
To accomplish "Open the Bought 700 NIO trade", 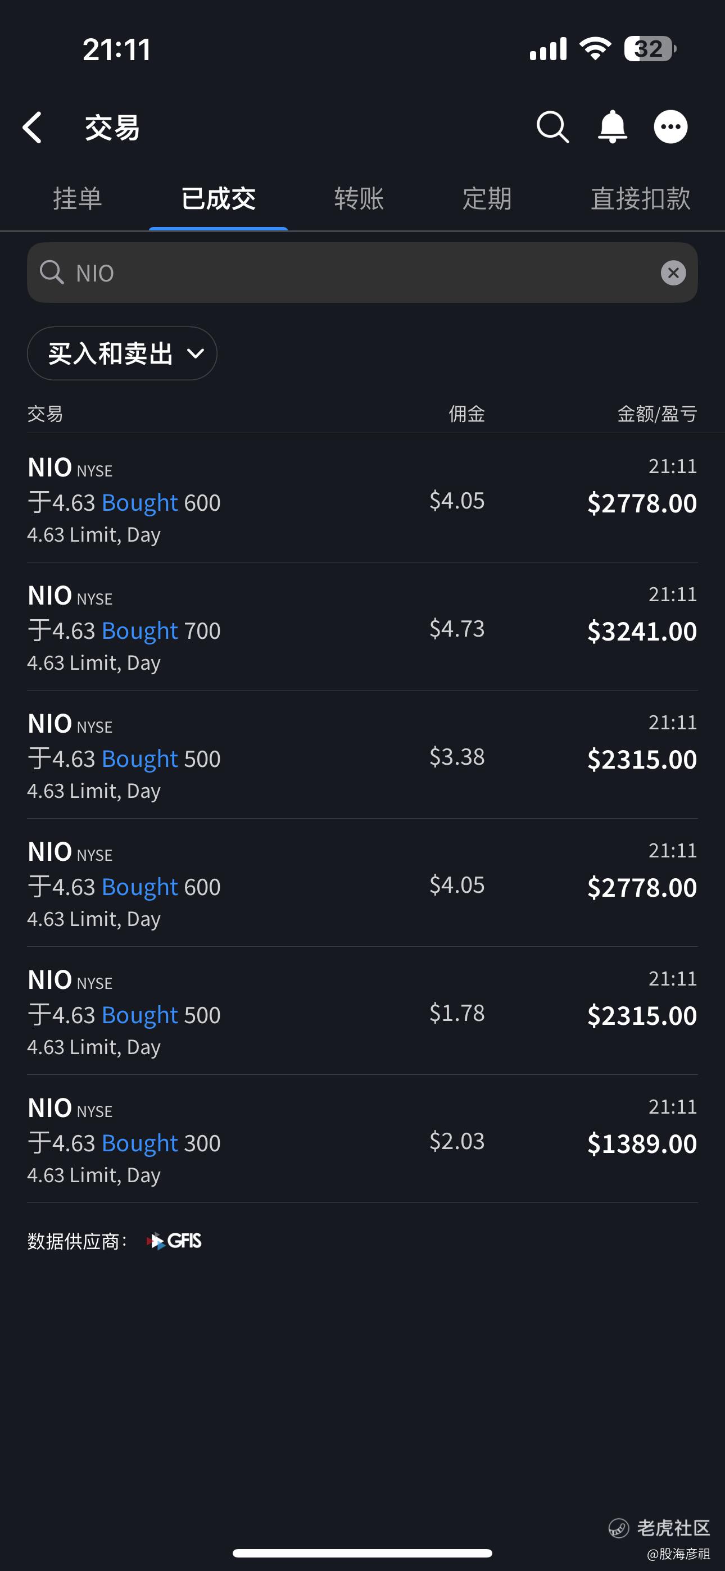I will (362, 627).
